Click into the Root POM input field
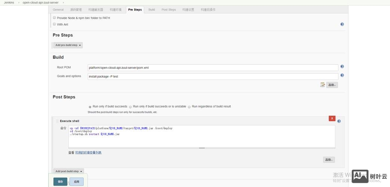390x187 pixels. coord(213,68)
